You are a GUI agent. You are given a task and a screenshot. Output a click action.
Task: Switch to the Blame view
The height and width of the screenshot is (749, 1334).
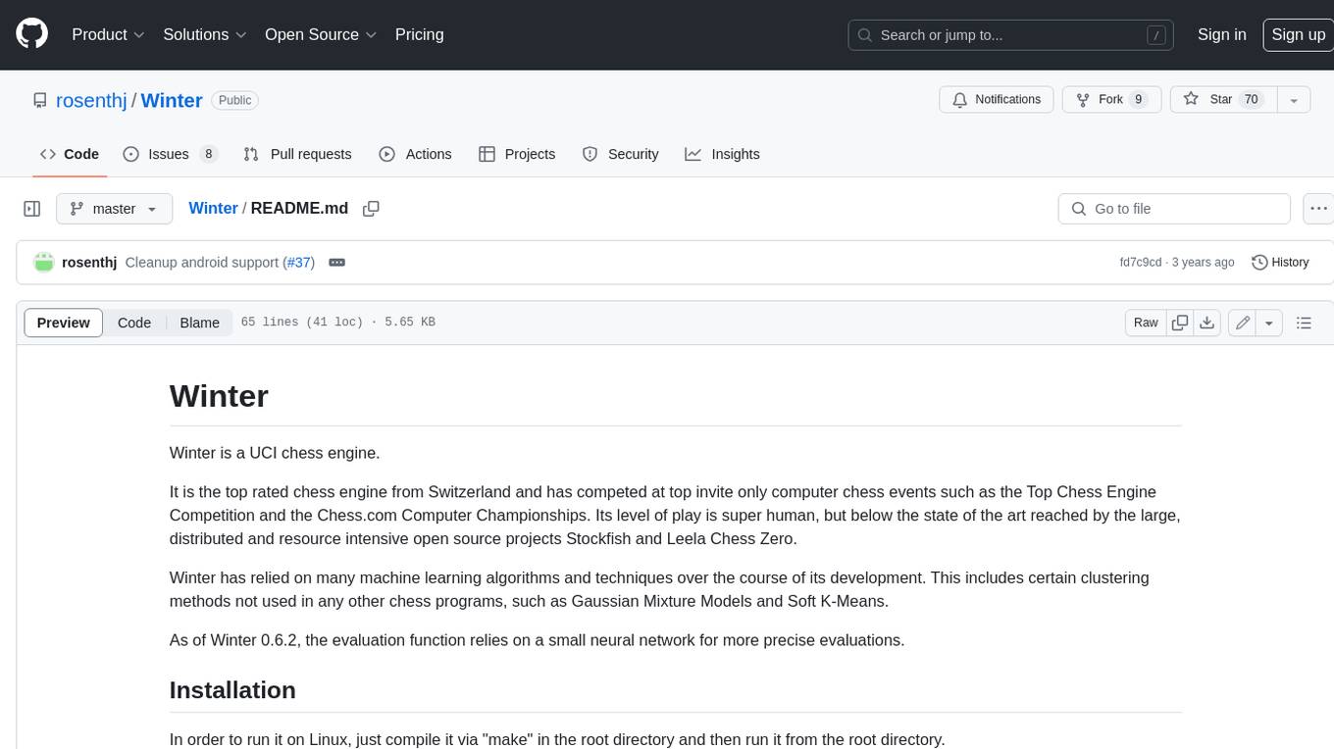pyautogui.click(x=199, y=323)
